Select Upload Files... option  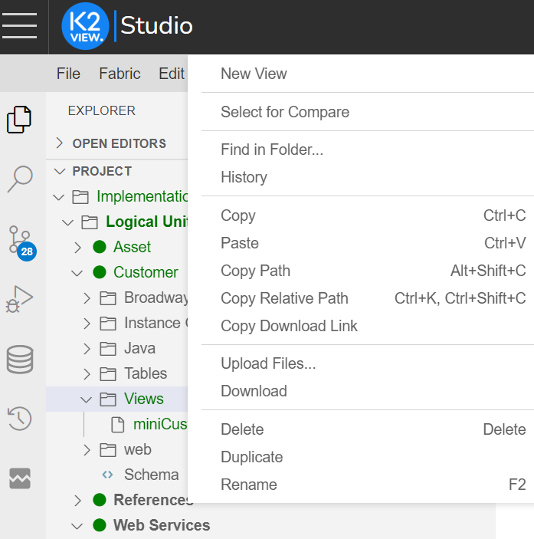click(268, 363)
